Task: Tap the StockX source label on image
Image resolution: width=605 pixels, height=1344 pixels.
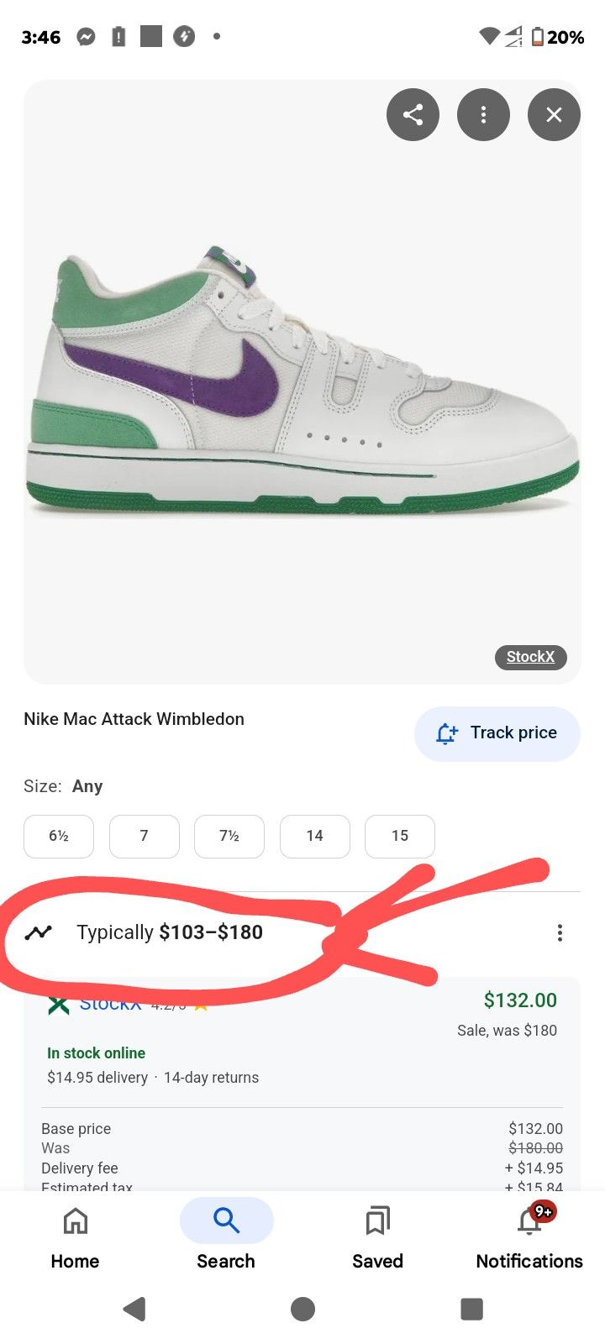Action: point(530,657)
